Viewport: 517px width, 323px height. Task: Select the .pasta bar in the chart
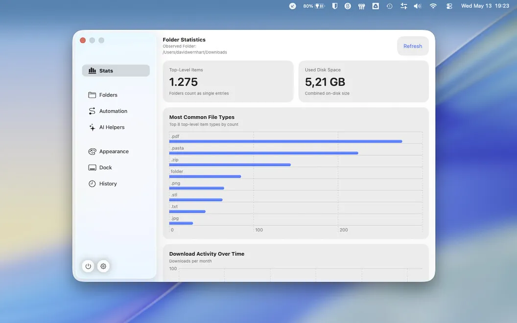[263, 153]
